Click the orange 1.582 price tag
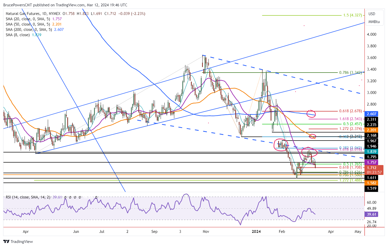 [371, 183]
